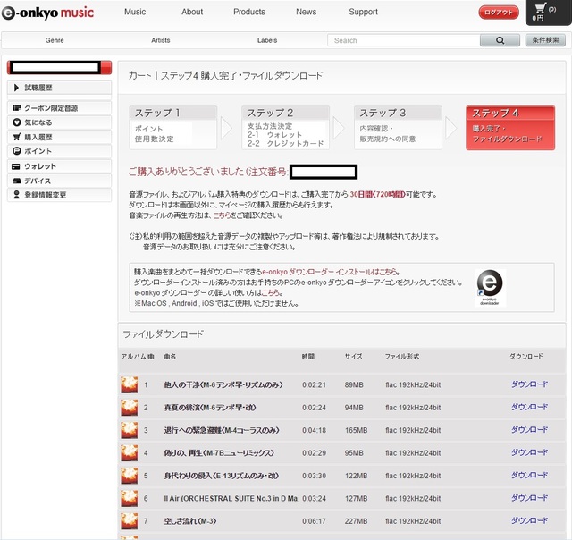Click the search magnifier button
This screenshot has height=540, width=572.
click(x=500, y=40)
